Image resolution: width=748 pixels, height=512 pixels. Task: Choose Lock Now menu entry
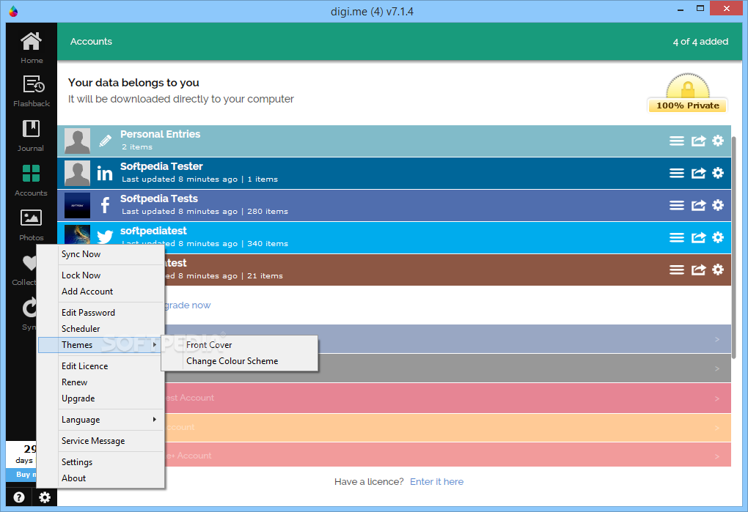point(81,275)
